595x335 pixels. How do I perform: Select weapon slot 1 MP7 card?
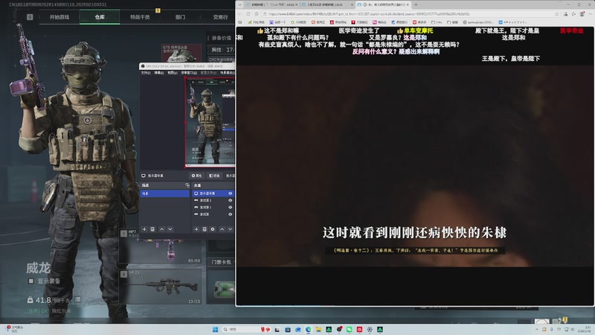click(x=160, y=246)
